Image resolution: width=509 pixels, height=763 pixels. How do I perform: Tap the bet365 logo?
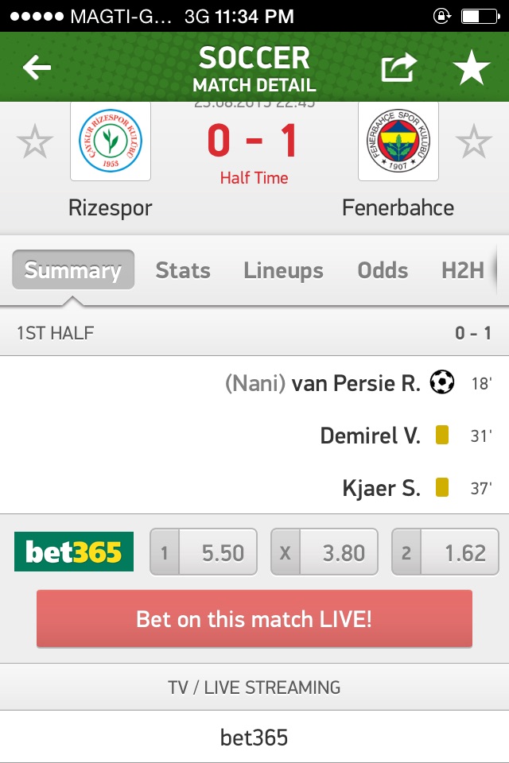[74, 552]
